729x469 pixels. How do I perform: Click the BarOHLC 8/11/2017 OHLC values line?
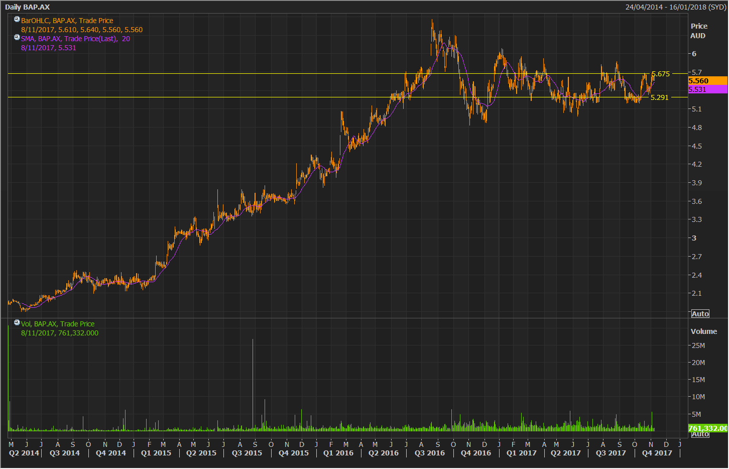pyautogui.click(x=82, y=30)
